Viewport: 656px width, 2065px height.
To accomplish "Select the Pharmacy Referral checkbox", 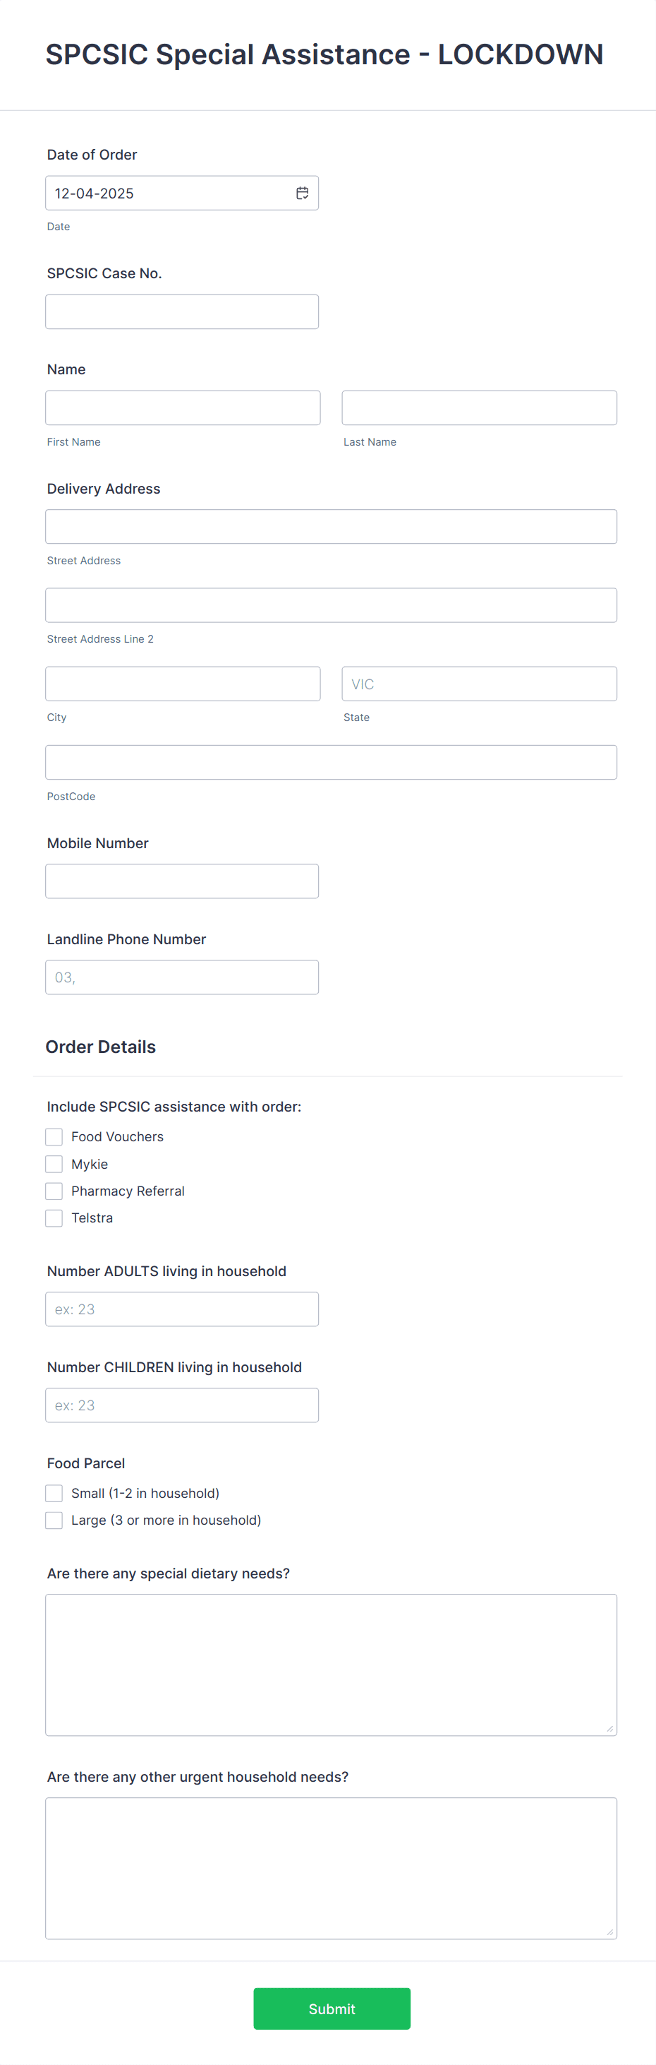I will point(54,1191).
